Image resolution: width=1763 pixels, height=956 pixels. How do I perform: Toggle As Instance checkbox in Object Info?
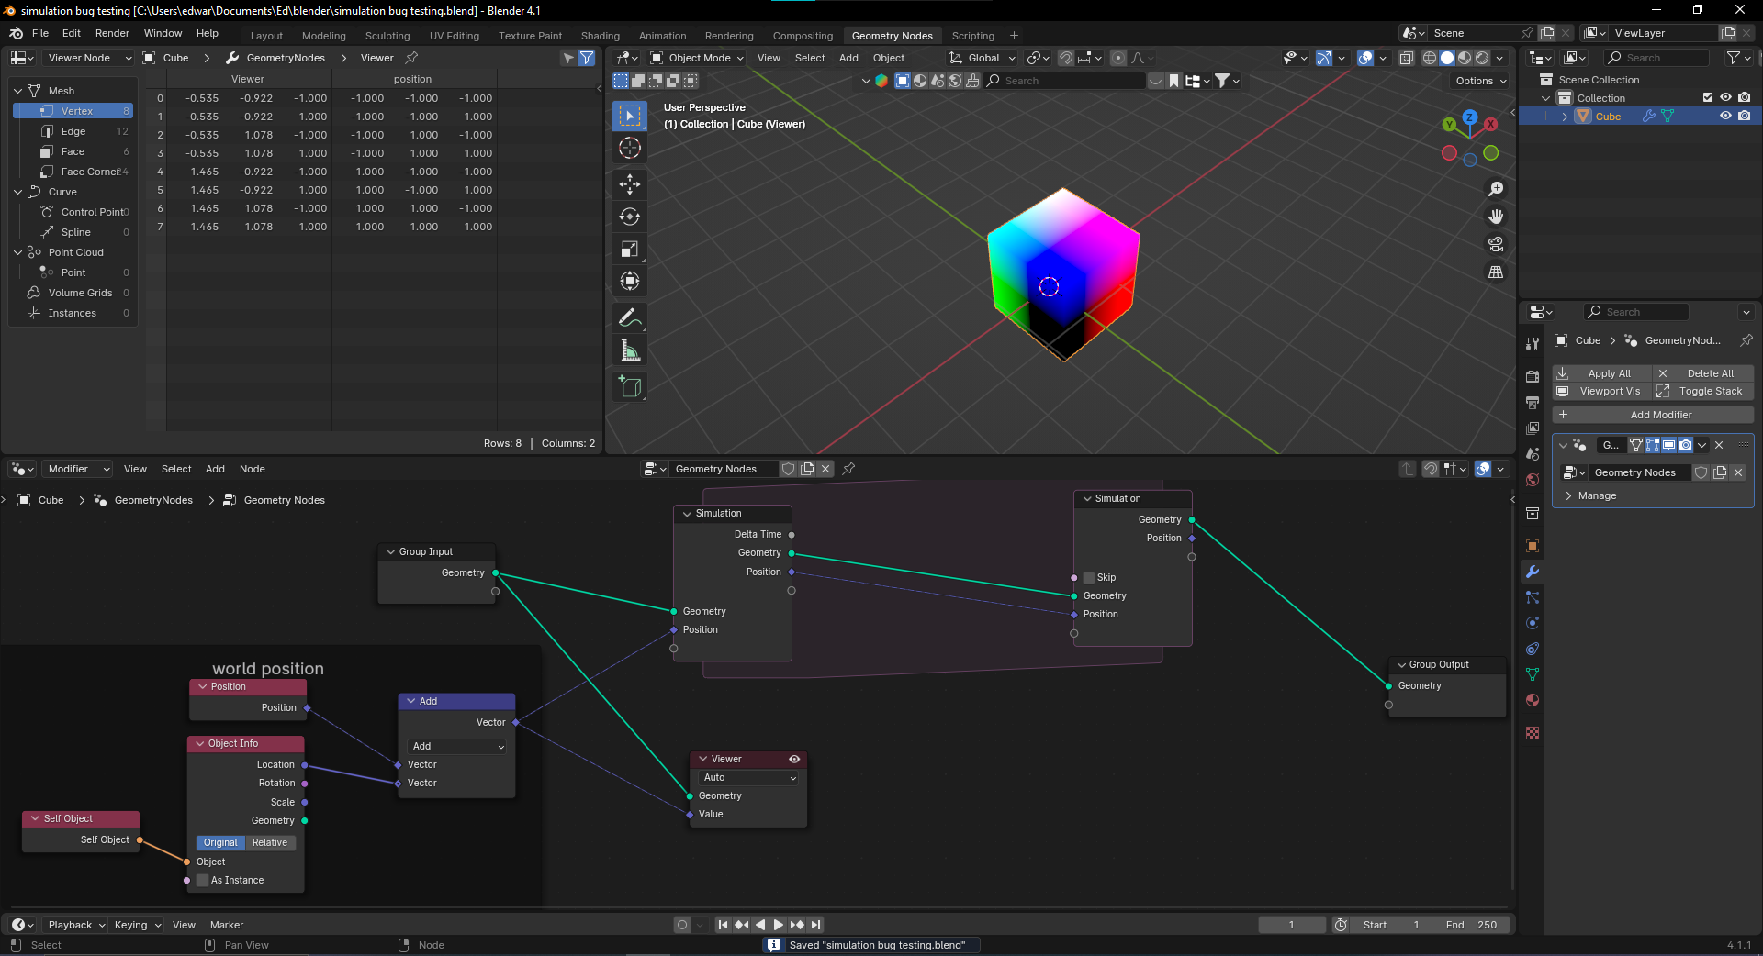coord(203,881)
